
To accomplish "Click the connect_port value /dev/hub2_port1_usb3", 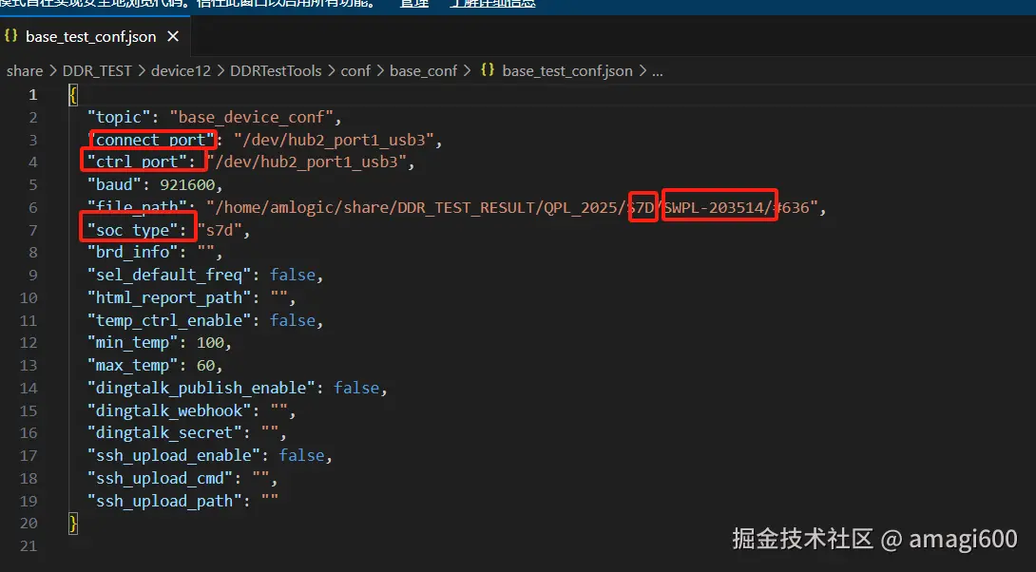I will [333, 140].
